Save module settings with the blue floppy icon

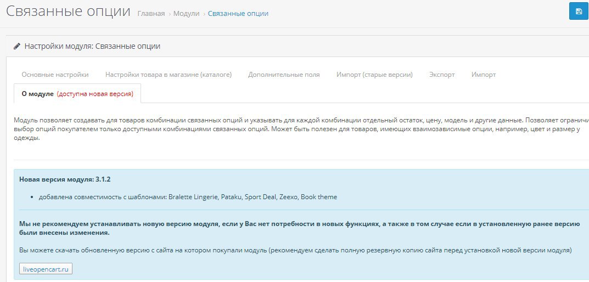pos(579,12)
